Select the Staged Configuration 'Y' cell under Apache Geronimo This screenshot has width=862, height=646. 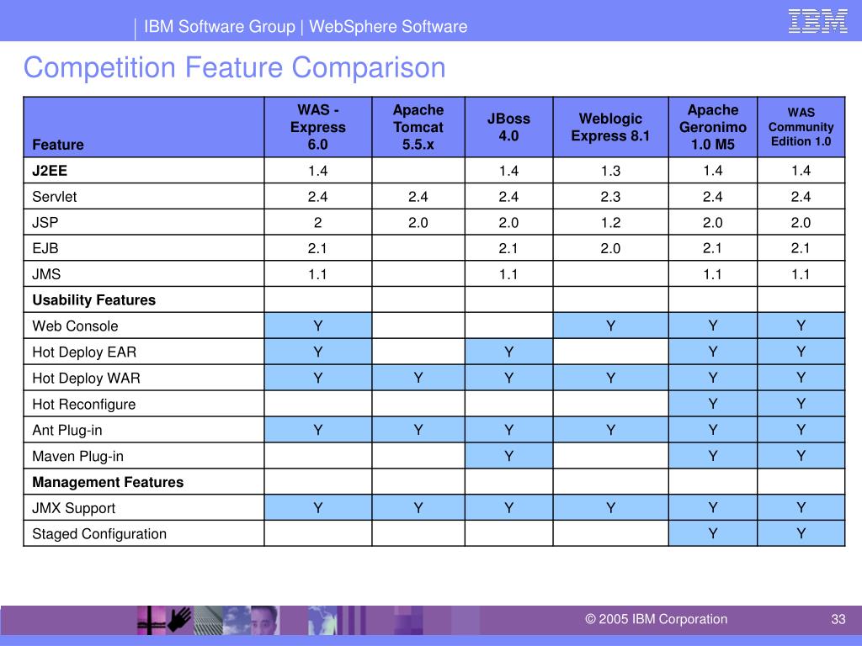point(712,533)
